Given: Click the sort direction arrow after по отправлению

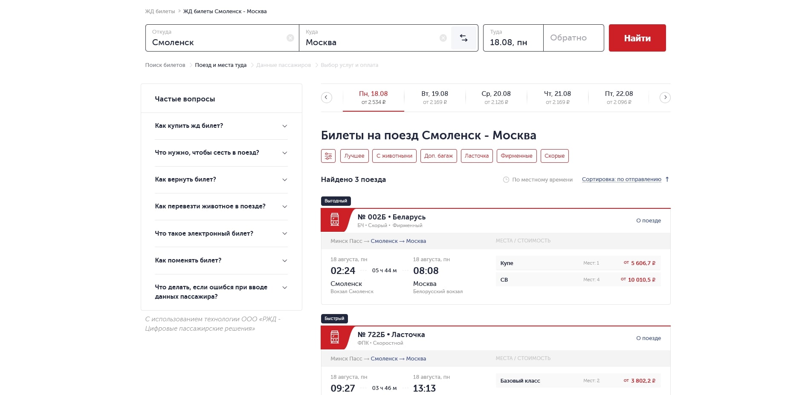Looking at the screenshot, I should coord(667,179).
